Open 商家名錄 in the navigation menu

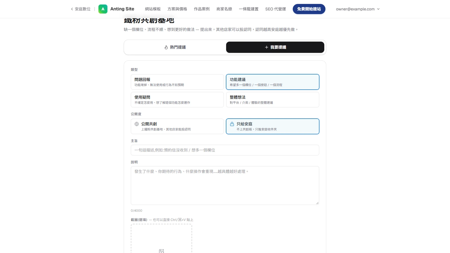click(x=224, y=9)
